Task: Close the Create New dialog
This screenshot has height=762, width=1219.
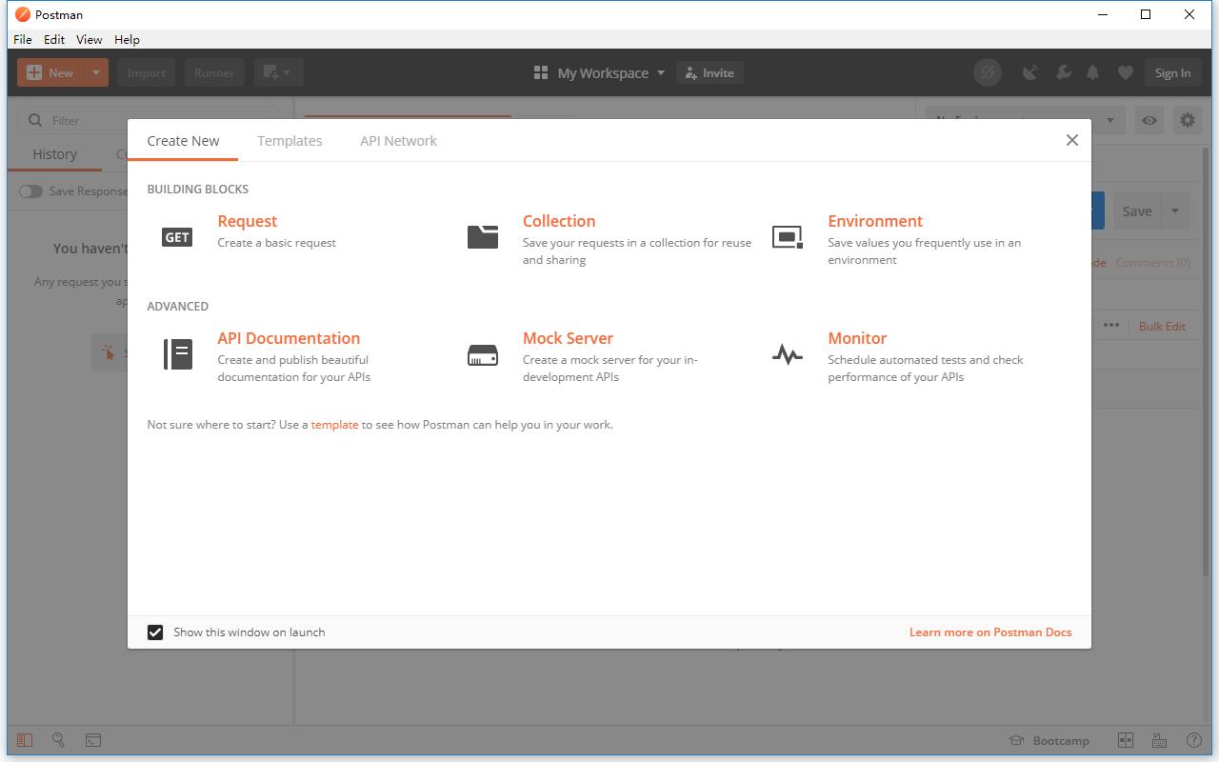Action: (x=1072, y=140)
